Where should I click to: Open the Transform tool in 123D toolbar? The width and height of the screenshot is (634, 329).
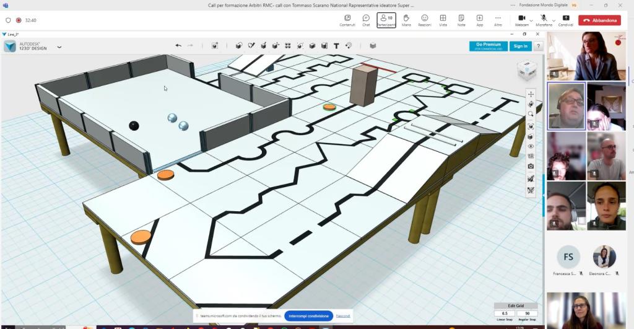click(x=215, y=46)
